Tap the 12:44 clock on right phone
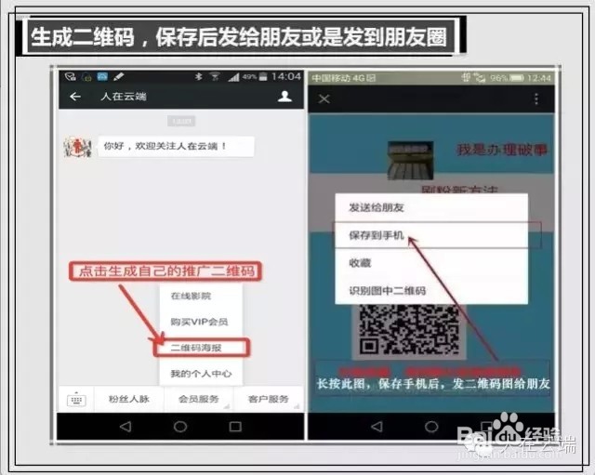This screenshot has width=595, height=475. click(539, 78)
